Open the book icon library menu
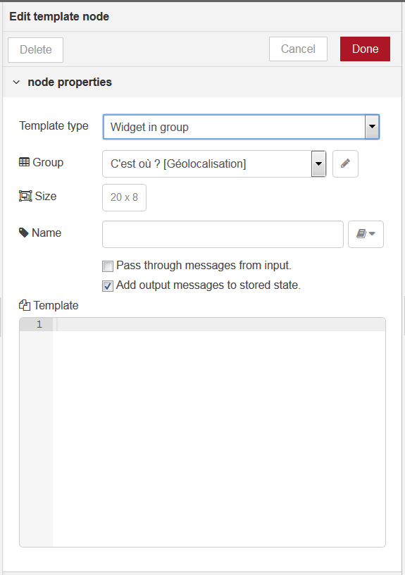This screenshot has width=405, height=575. coord(366,234)
